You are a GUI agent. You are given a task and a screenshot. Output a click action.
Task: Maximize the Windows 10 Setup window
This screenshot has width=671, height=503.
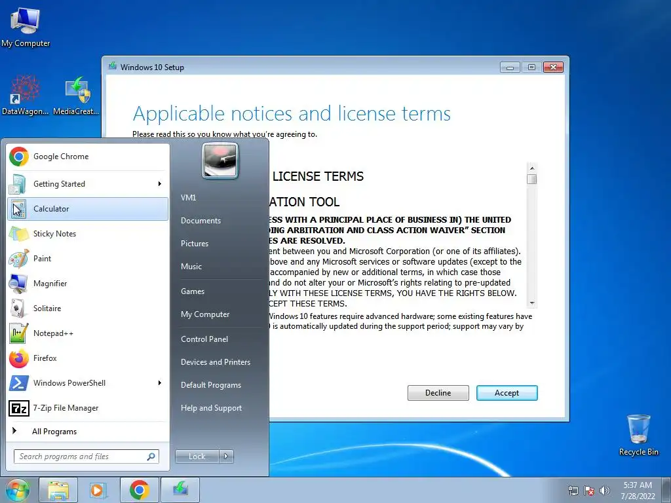point(531,67)
